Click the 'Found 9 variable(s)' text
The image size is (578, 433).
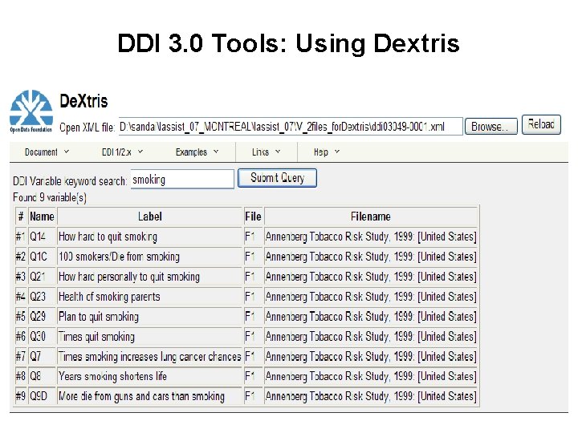pyautogui.click(x=50, y=198)
